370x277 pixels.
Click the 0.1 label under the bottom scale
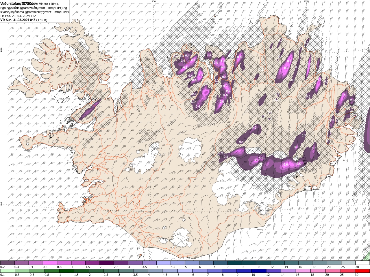click(2, 275)
